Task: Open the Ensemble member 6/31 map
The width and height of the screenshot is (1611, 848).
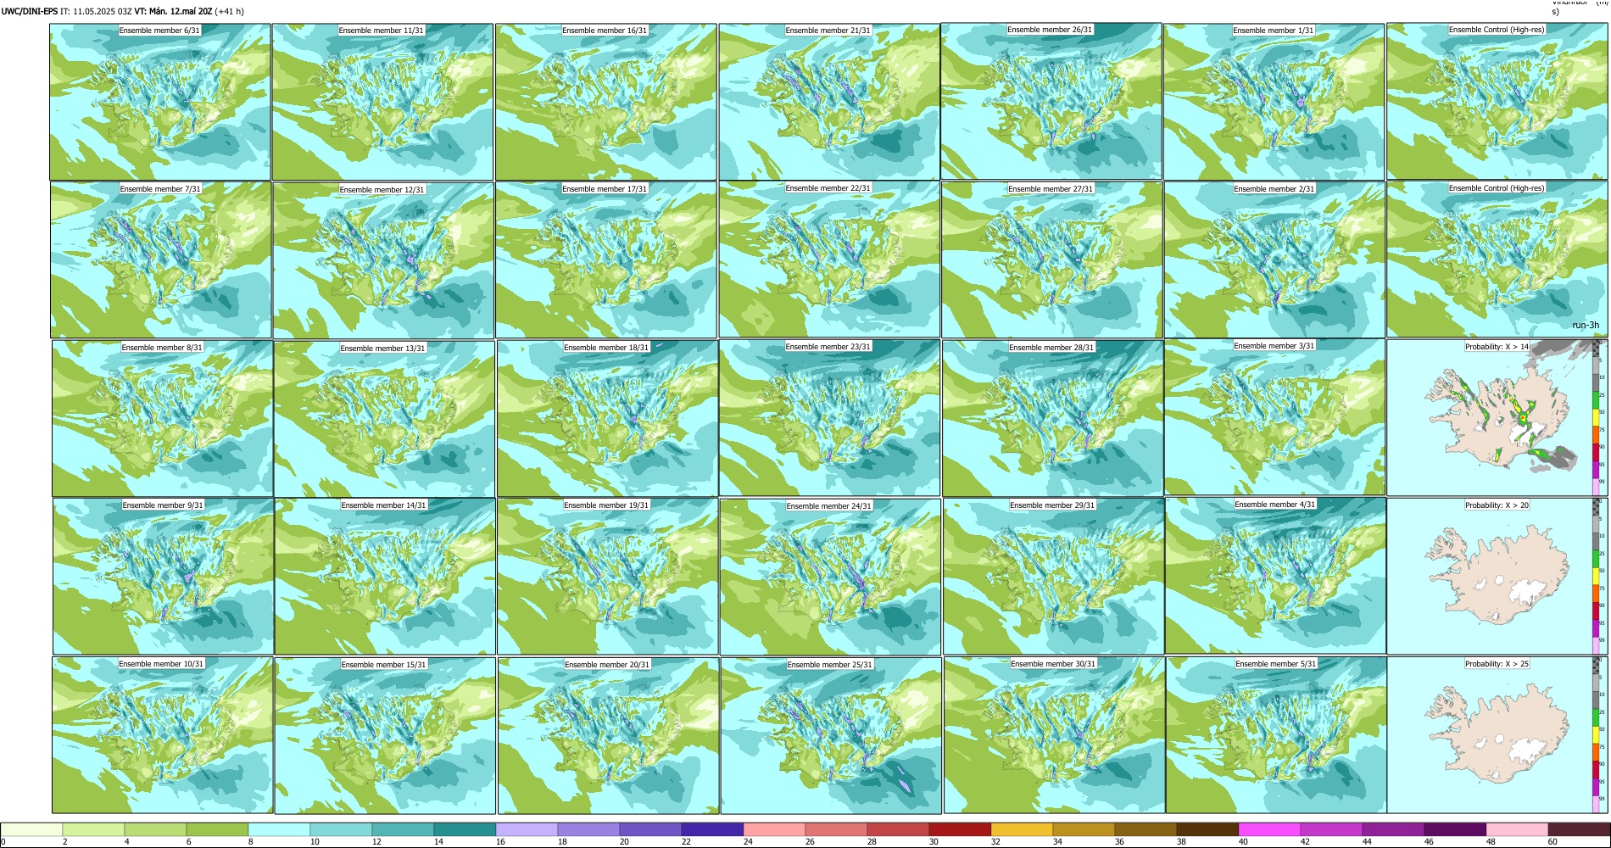Action: click(x=160, y=102)
